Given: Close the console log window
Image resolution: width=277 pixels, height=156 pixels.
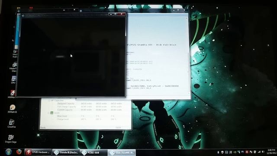Looking at the screenshot, I should (x=184, y=10).
